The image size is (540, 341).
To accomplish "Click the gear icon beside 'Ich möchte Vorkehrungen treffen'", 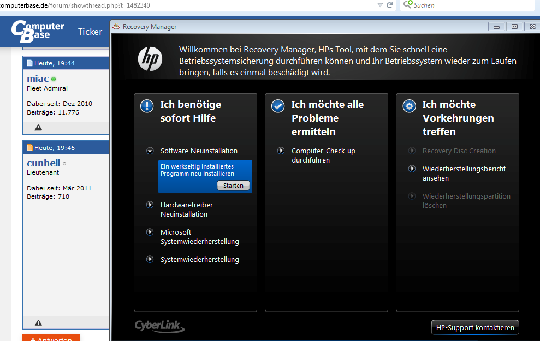I will [409, 106].
